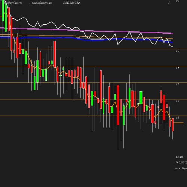Image resolution: width=187 pixels, height=187 pixels.
Task: Click the price axis label '22'
Action: pyautogui.click(x=177, y=1)
